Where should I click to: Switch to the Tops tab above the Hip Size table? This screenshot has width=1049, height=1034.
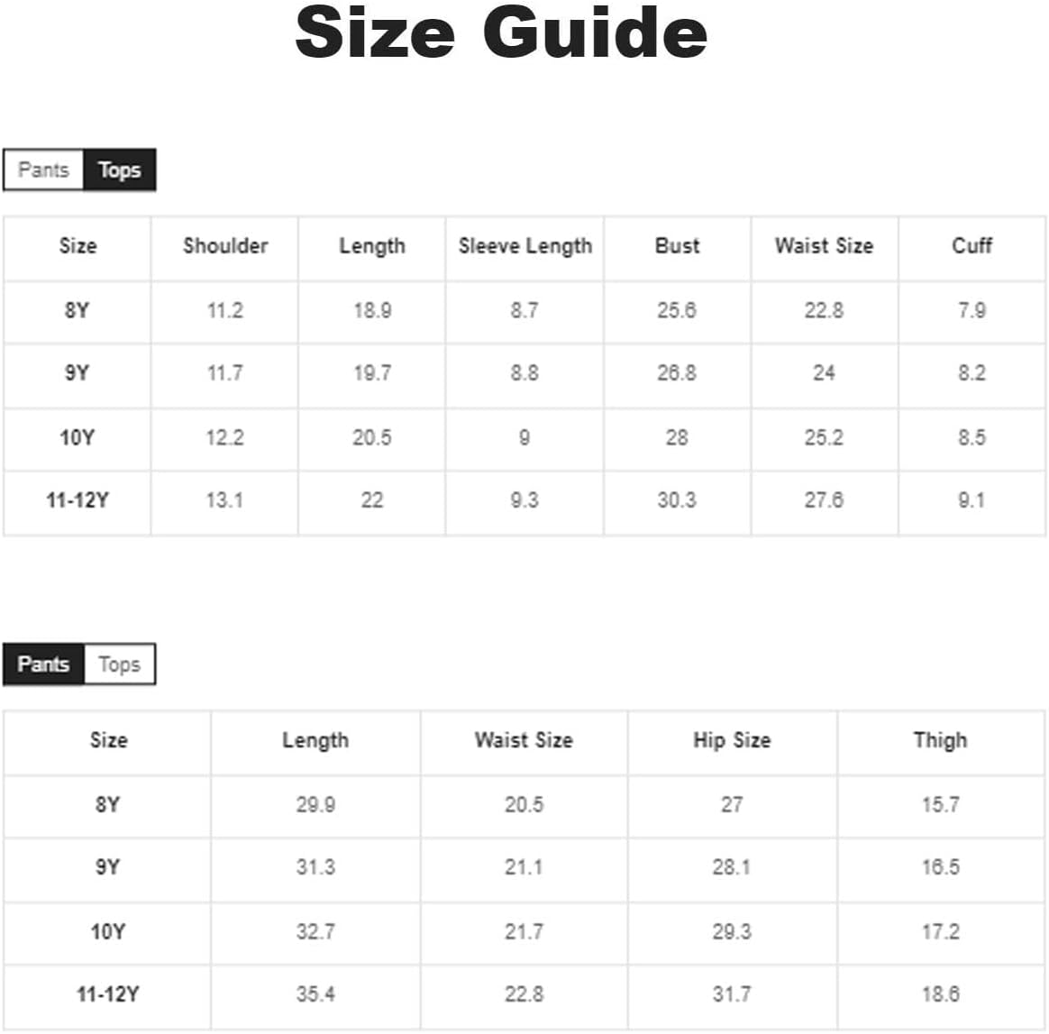[x=119, y=664]
